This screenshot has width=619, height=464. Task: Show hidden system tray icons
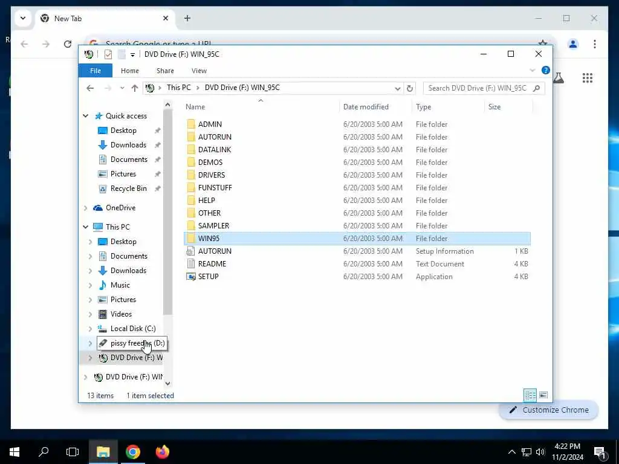pyautogui.click(x=511, y=452)
